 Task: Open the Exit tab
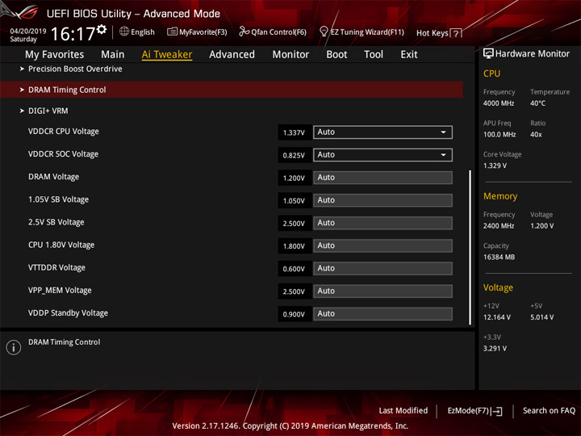coord(409,55)
